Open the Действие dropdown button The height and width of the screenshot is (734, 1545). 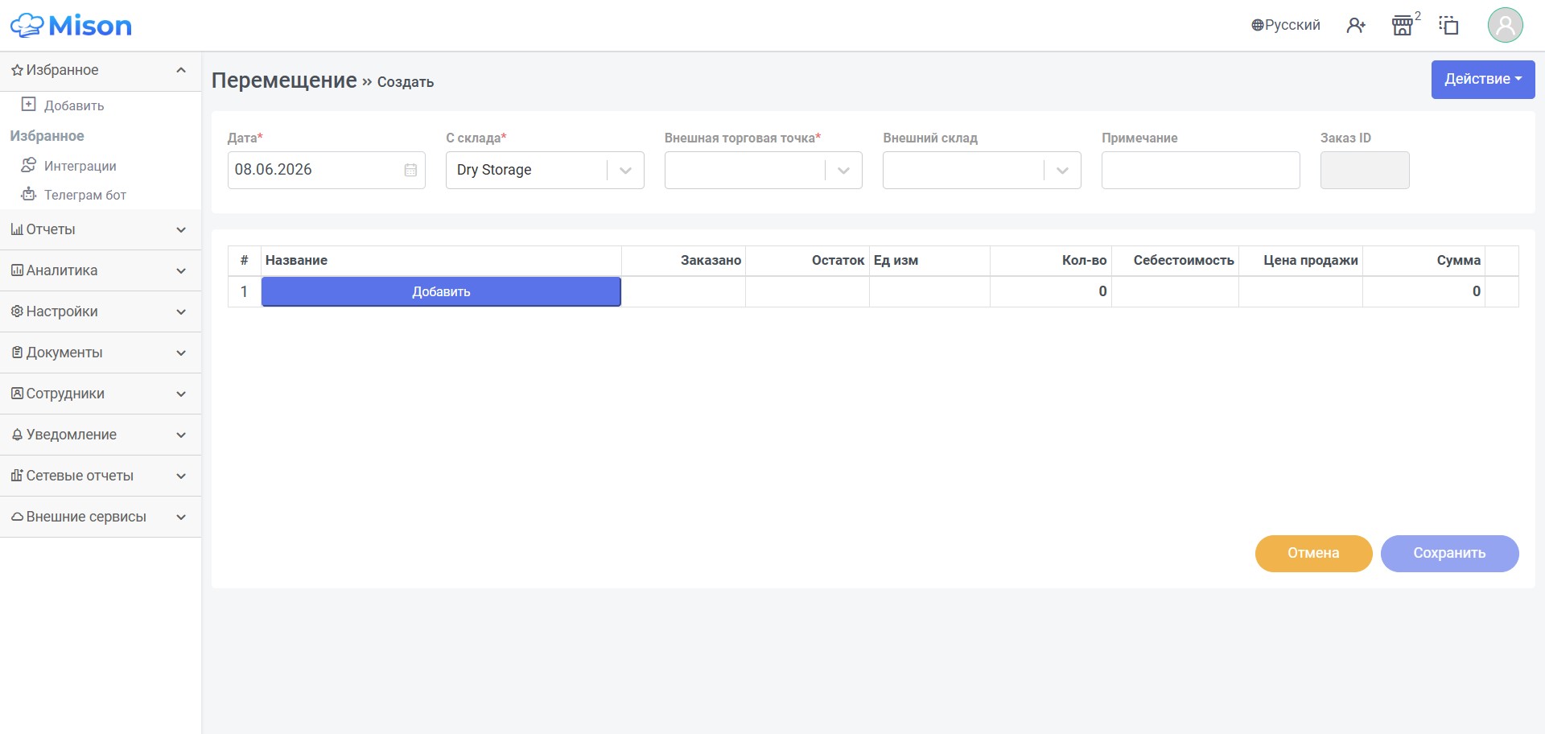[1482, 80]
